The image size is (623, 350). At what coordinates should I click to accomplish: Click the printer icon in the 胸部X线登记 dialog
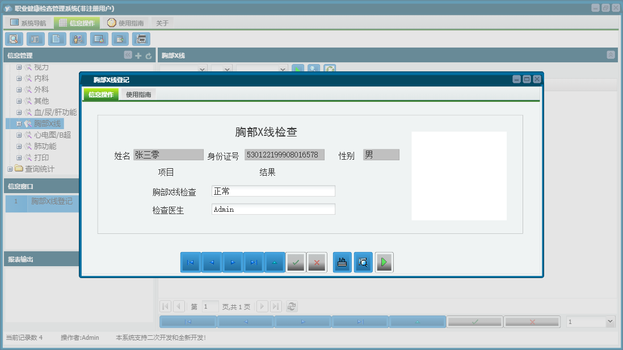tap(342, 262)
